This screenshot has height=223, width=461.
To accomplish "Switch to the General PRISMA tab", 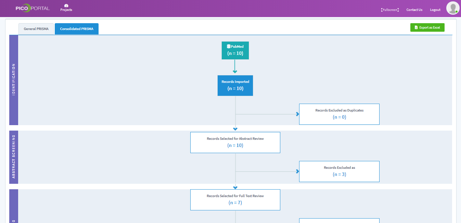I will [x=36, y=29].
